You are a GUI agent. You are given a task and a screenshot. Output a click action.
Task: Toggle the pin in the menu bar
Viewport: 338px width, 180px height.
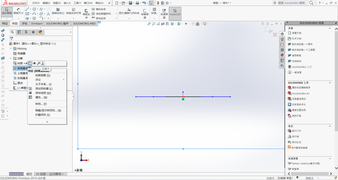click(x=109, y=3)
